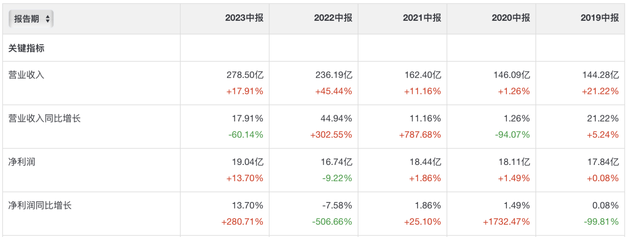
Task: Open the 报告期 dropdown selector
Action: pos(31,19)
